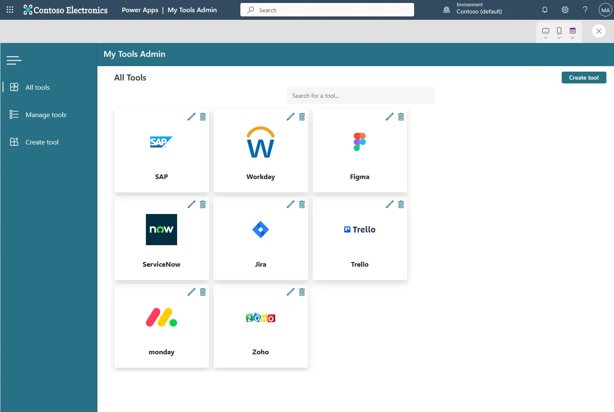Click the 'Search for a tool...' field
This screenshot has height=412, width=614.
361,96
